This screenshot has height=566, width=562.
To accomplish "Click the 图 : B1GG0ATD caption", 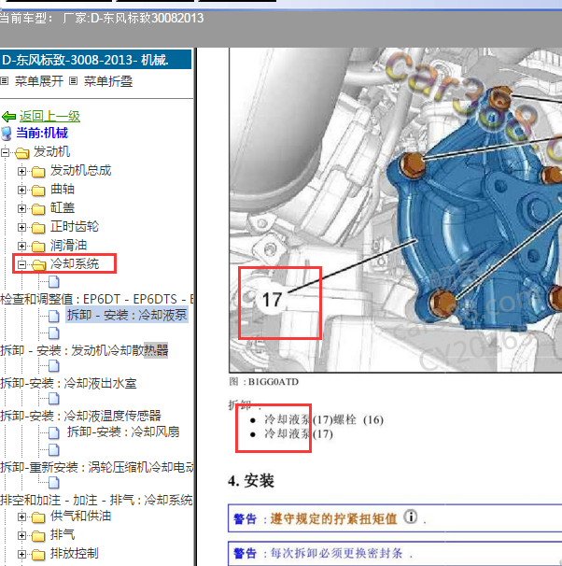I will pos(263,382).
